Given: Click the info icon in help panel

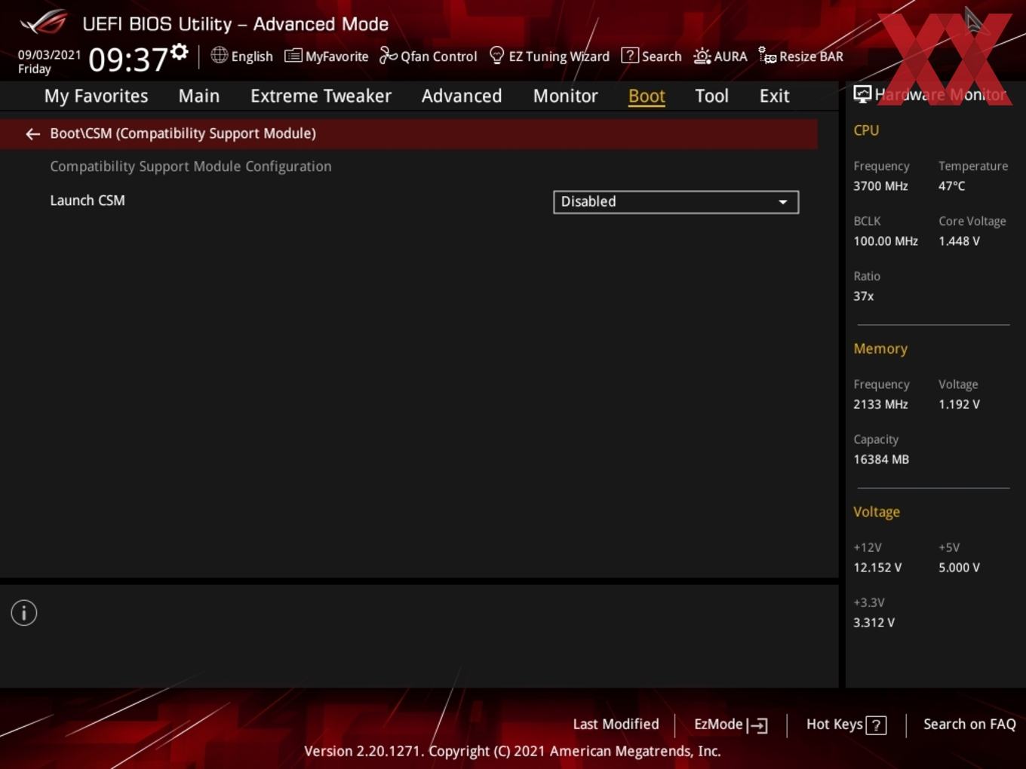Looking at the screenshot, I should pos(24,613).
